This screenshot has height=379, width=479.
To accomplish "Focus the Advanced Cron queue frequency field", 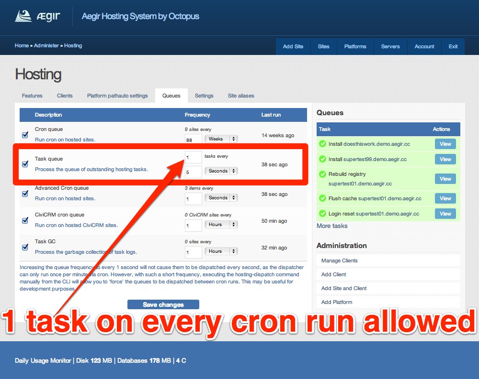I will [194, 199].
